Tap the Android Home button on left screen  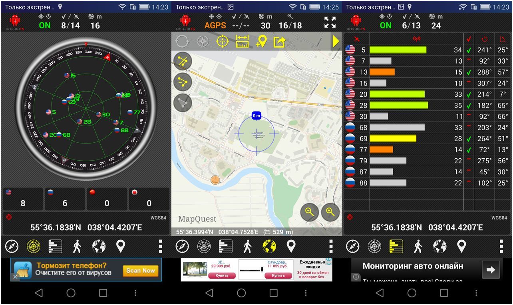click(71, 293)
